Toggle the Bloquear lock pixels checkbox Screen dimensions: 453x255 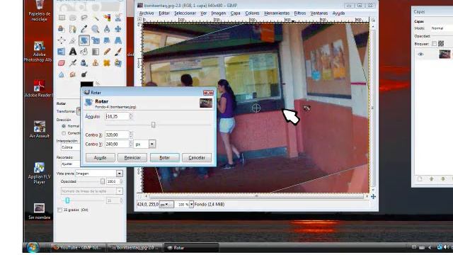pyautogui.click(x=434, y=44)
